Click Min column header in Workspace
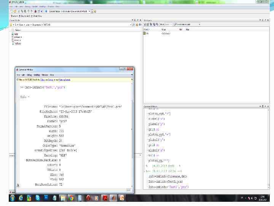This screenshot has height=206, width=274. (180, 29)
